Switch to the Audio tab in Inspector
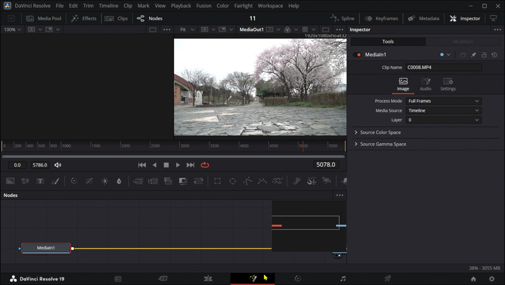 point(425,84)
